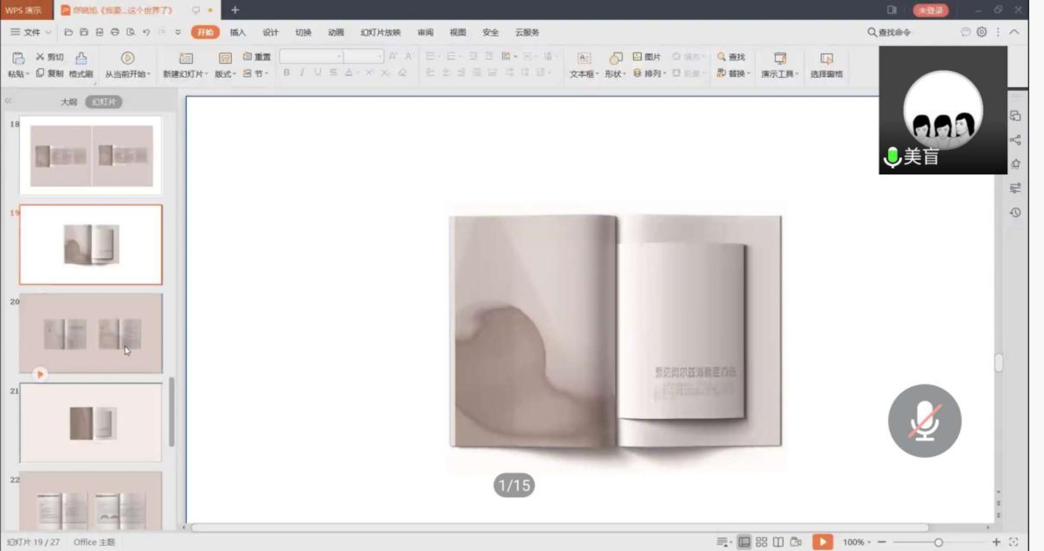Open the 形状 shapes tool
The width and height of the screenshot is (1044, 551).
(615, 60)
